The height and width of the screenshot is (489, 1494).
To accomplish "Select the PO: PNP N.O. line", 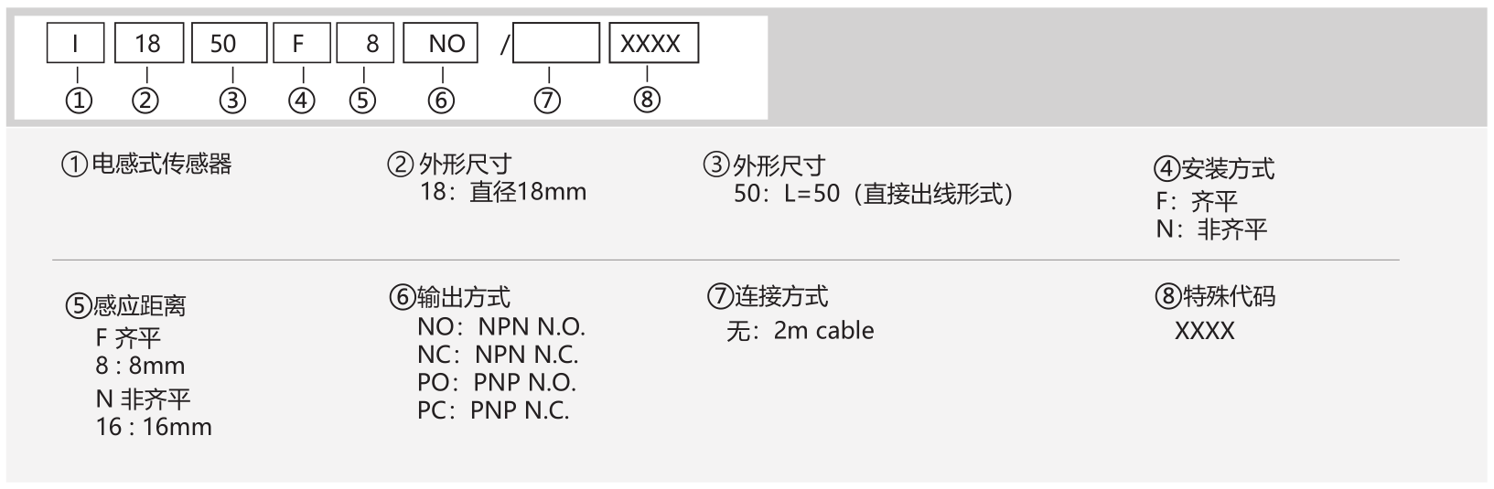I will pos(497,382).
